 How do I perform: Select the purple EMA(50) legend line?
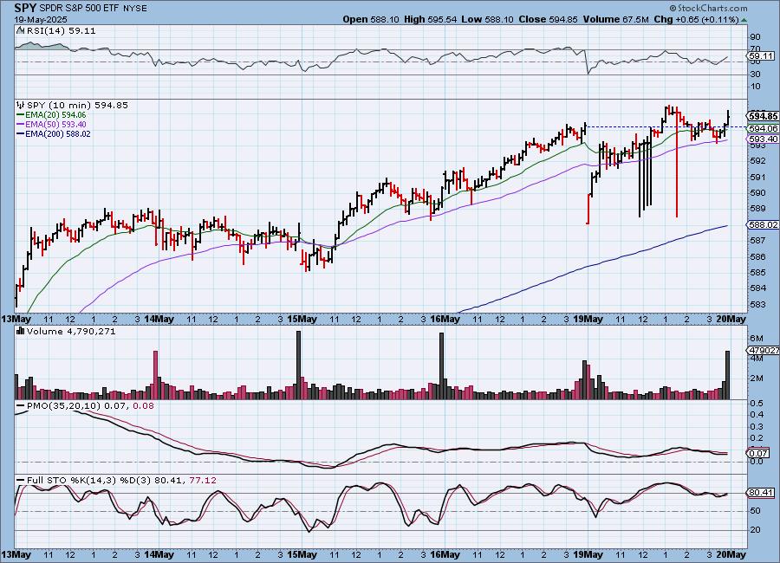[21, 125]
